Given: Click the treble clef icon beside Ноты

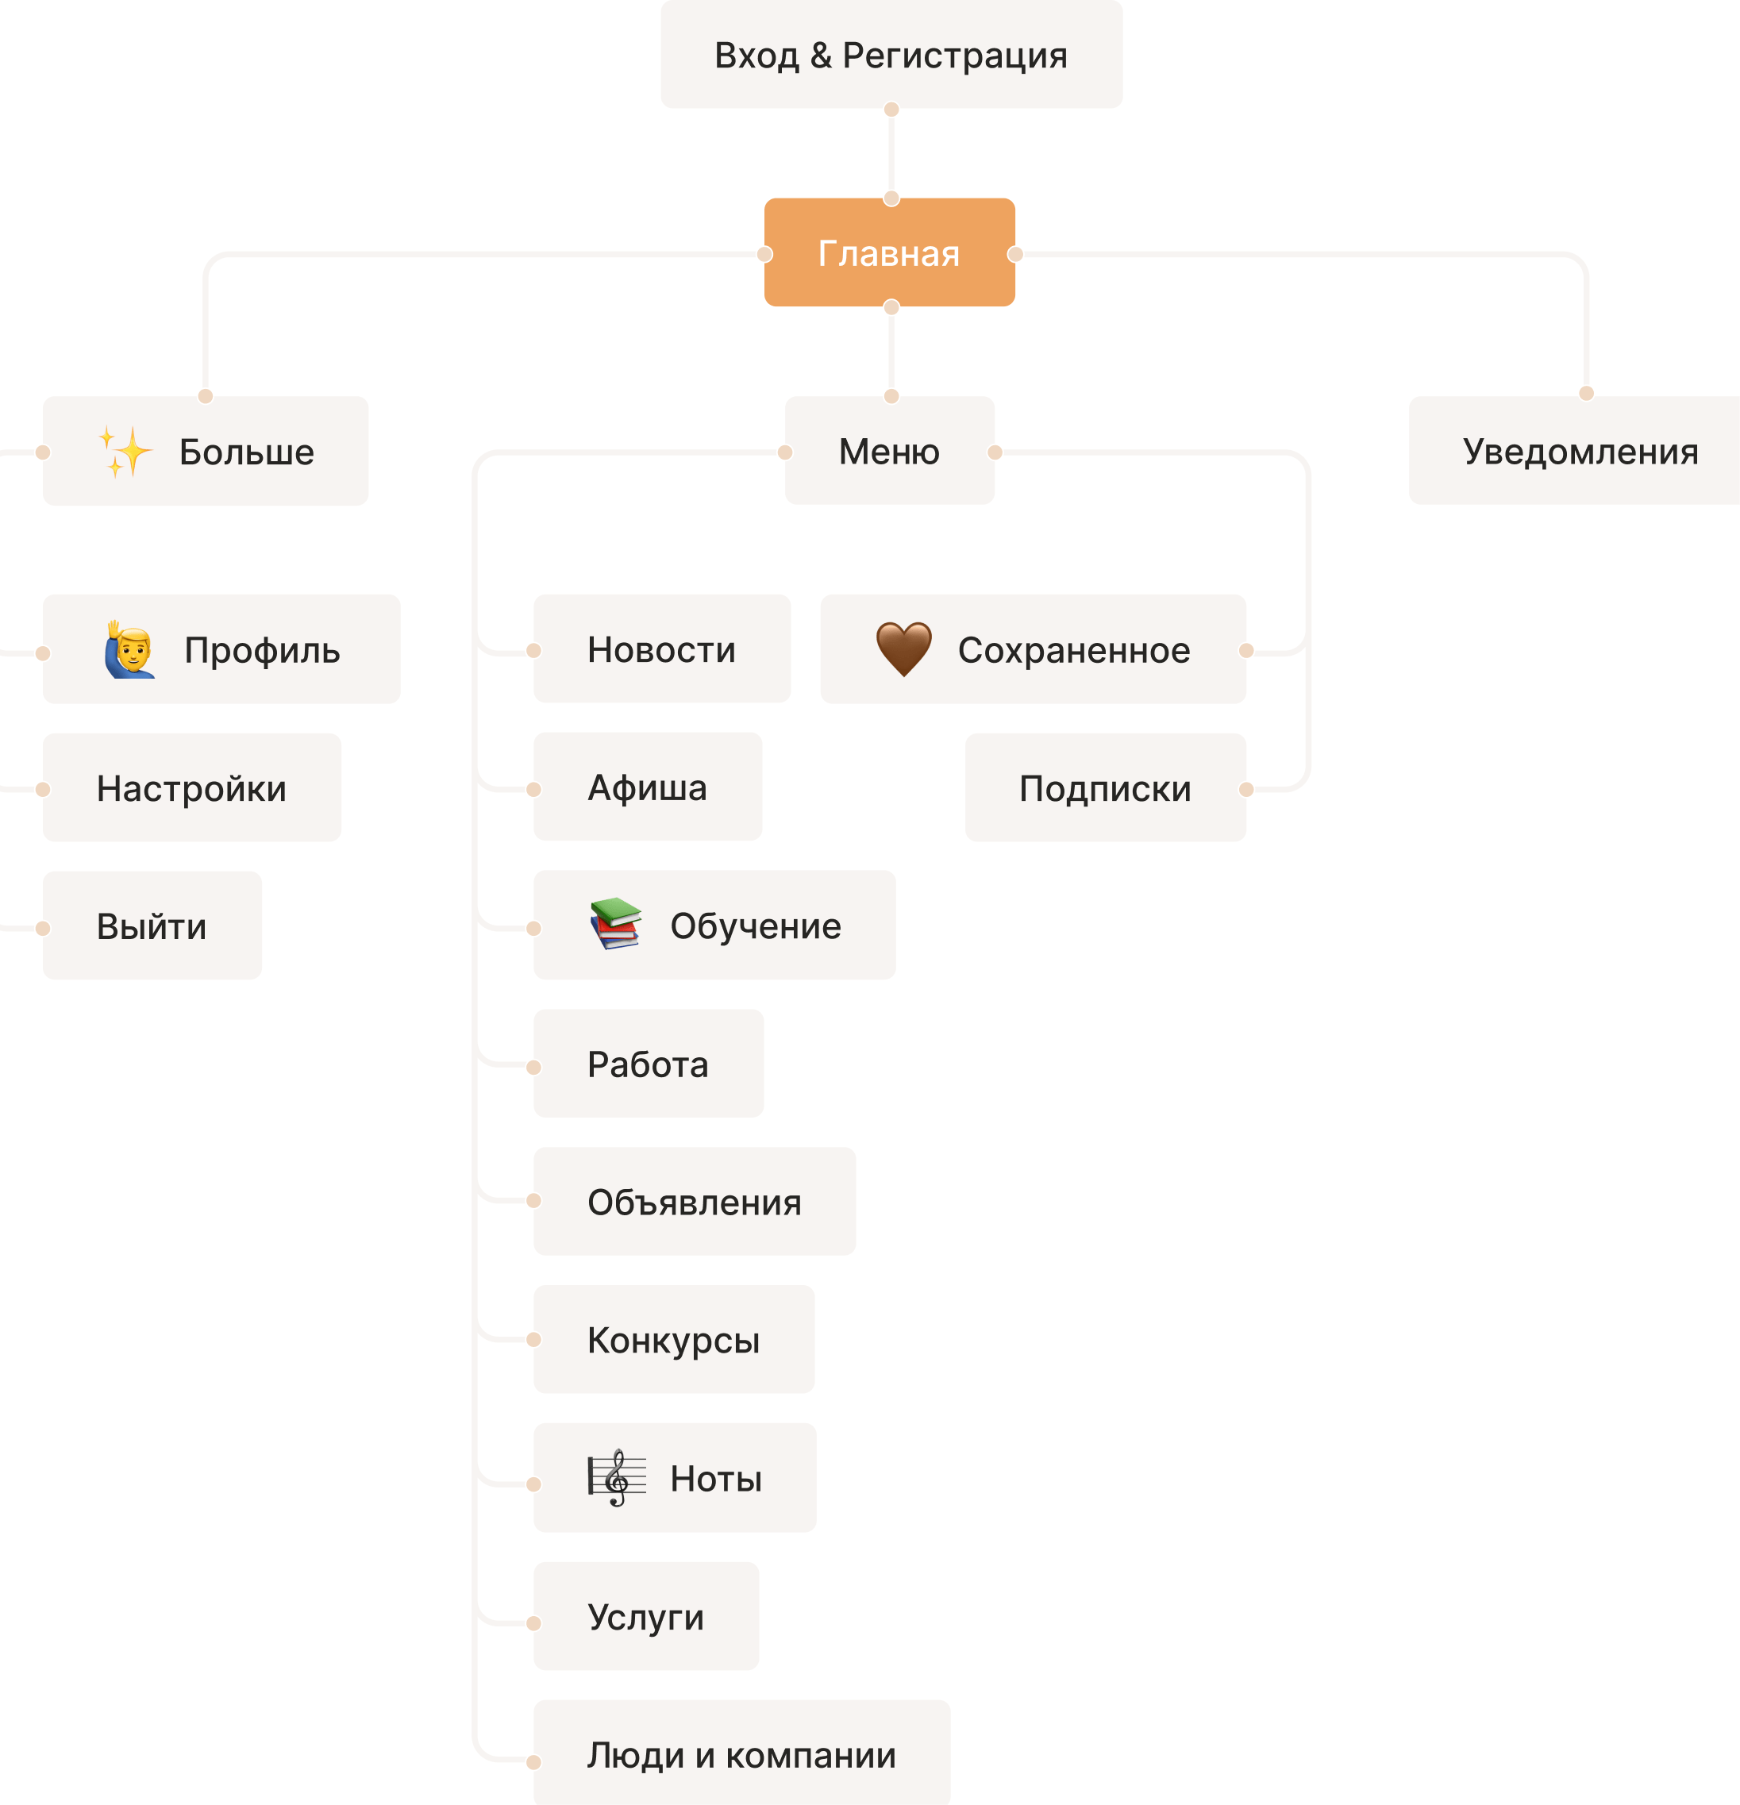Looking at the screenshot, I should click(x=616, y=1477).
